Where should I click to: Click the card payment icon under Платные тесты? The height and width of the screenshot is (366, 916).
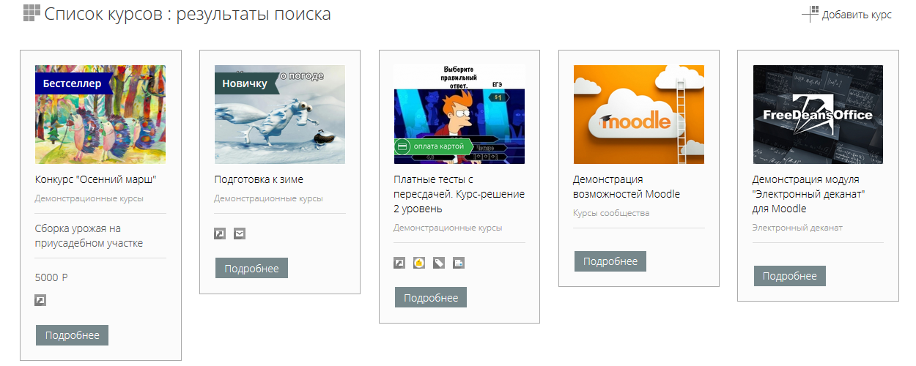click(458, 263)
